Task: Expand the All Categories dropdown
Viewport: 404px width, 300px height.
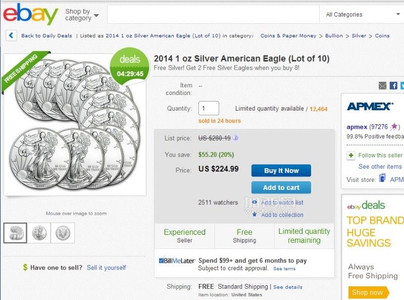Action: [x=362, y=15]
